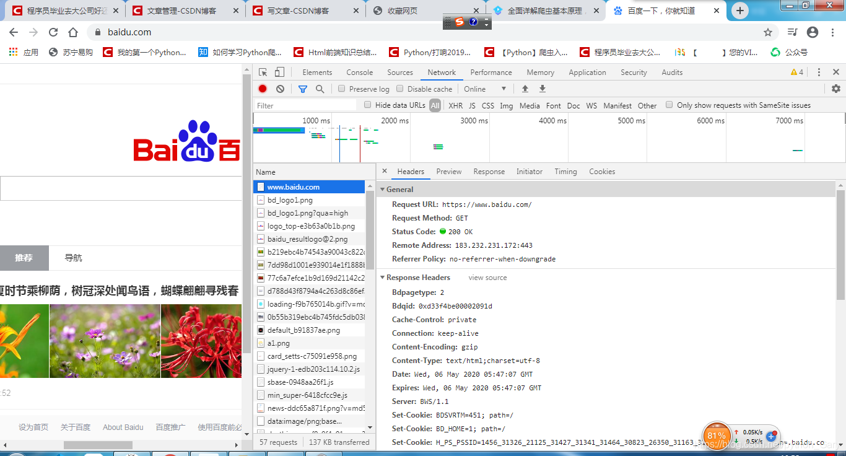The image size is (846, 456).
Task: Enable the Disable cache checkbox
Action: 400,89
